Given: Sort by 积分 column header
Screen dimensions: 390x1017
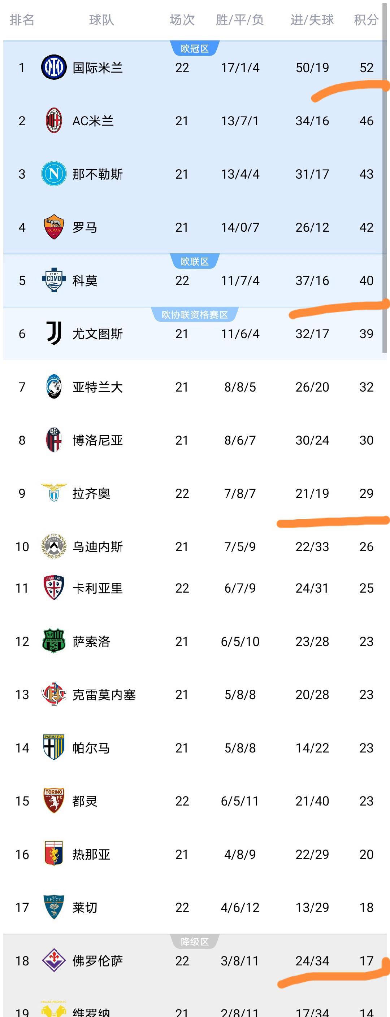Looking at the screenshot, I should (366, 20).
